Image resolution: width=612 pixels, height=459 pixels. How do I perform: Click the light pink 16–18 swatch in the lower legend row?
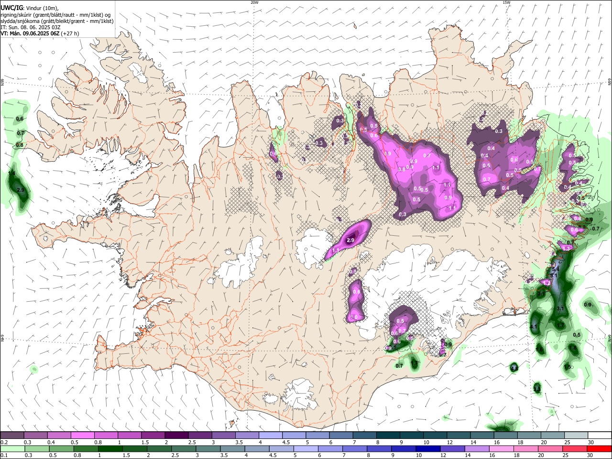click(x=501, y=448)
